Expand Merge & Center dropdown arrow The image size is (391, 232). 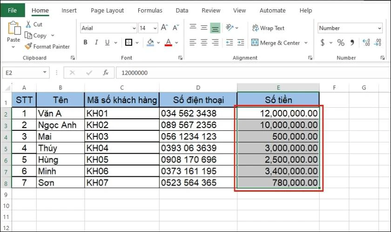(x=306, y=43)
